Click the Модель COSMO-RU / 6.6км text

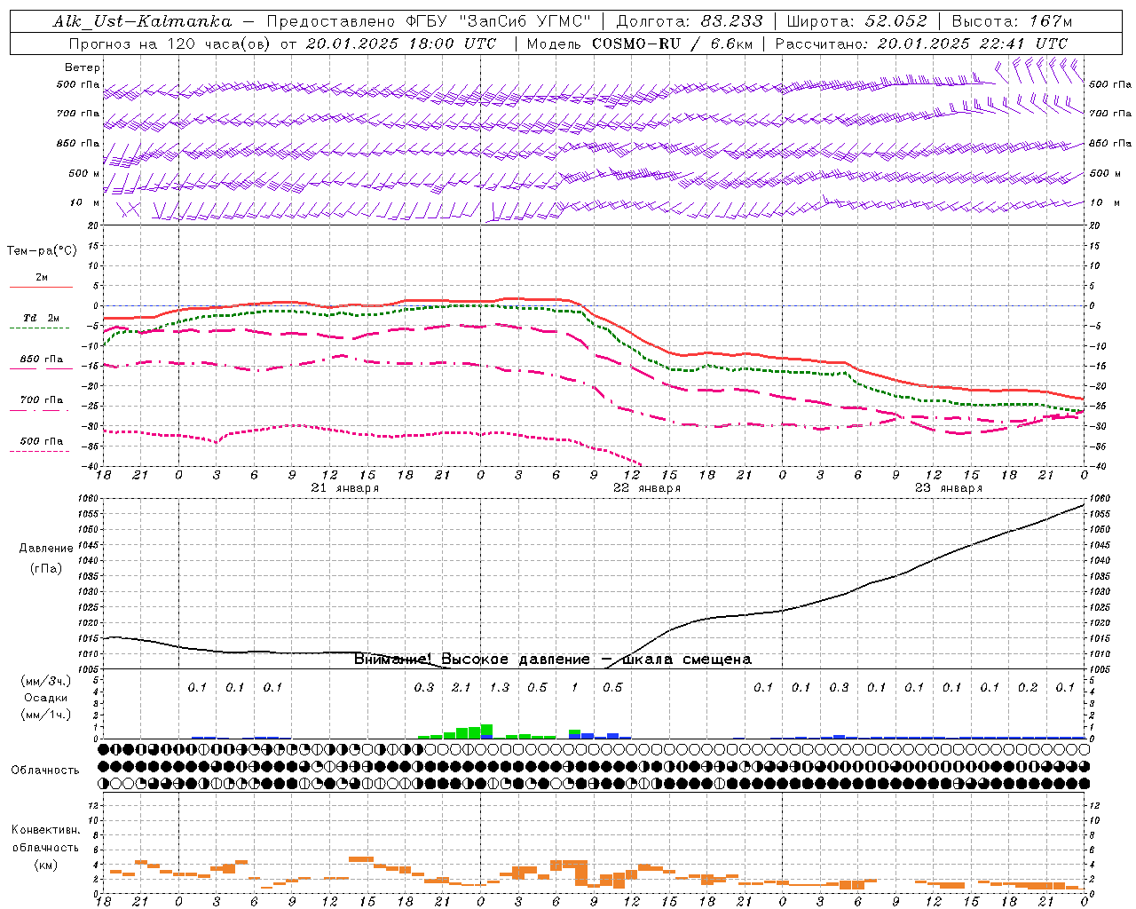pos(639,43)
